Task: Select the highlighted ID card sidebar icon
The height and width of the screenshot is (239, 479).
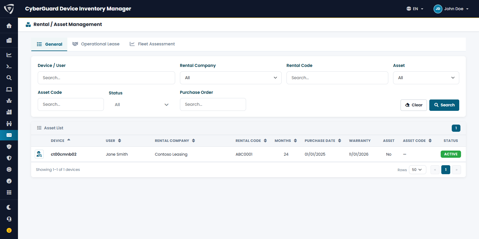Action: point(9,135)
